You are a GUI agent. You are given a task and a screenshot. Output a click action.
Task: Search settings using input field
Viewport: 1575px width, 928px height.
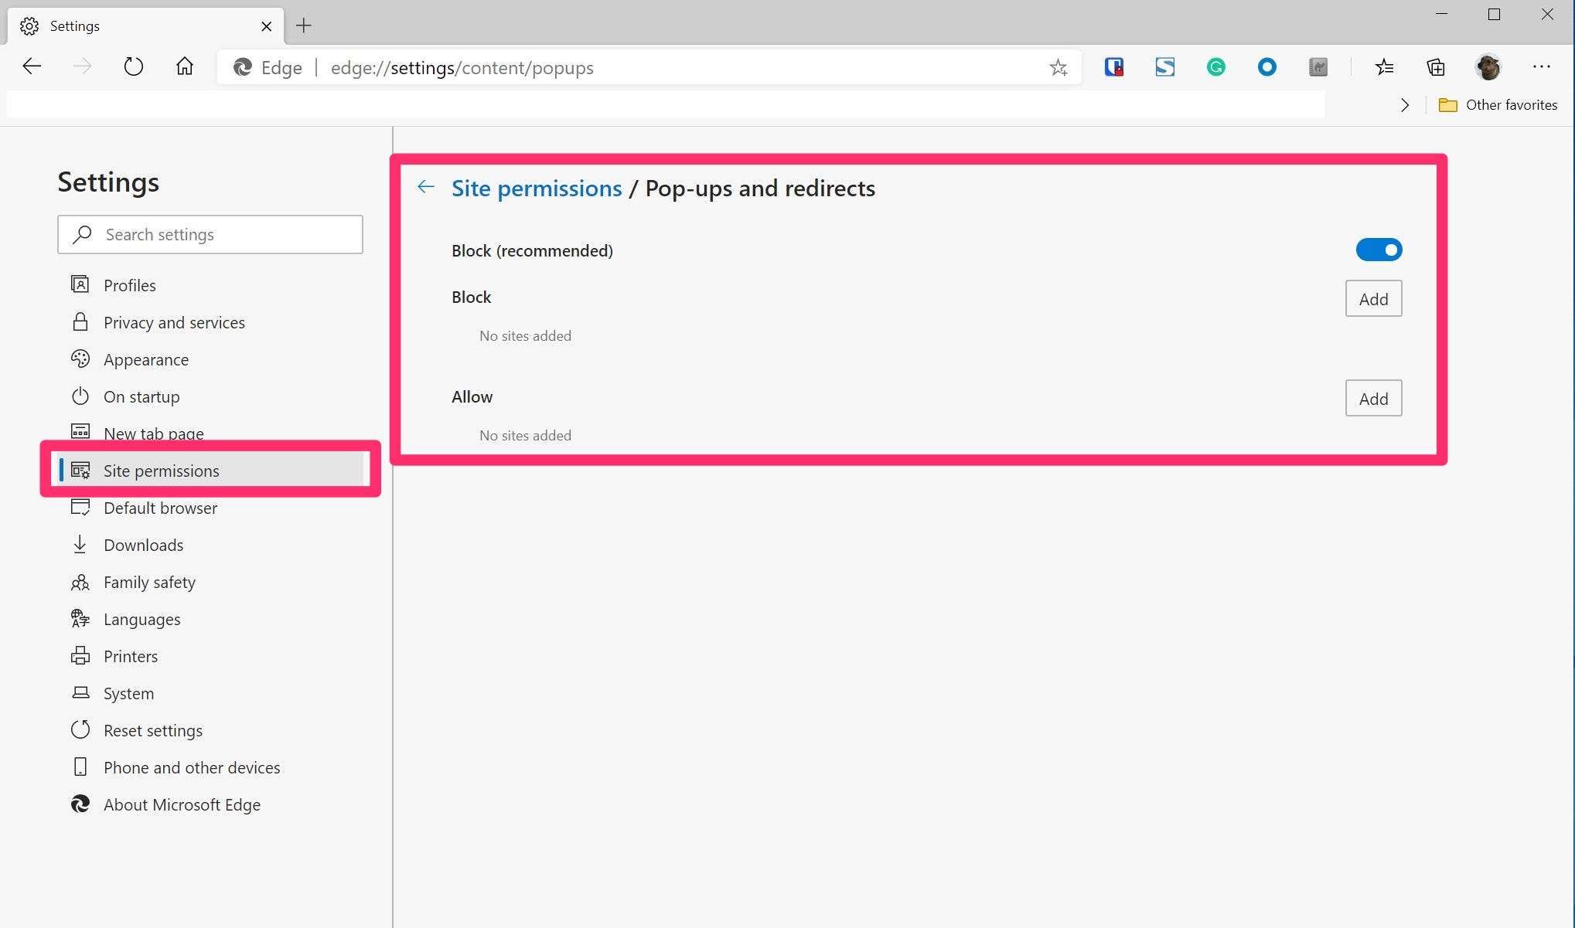[x=209, y=234]
